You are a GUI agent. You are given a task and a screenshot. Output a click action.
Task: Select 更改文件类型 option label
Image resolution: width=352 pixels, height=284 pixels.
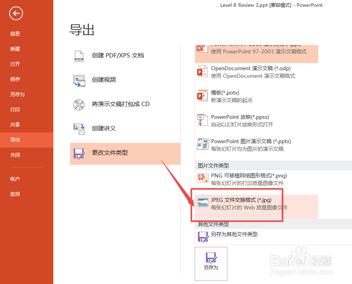click(110, 153)
